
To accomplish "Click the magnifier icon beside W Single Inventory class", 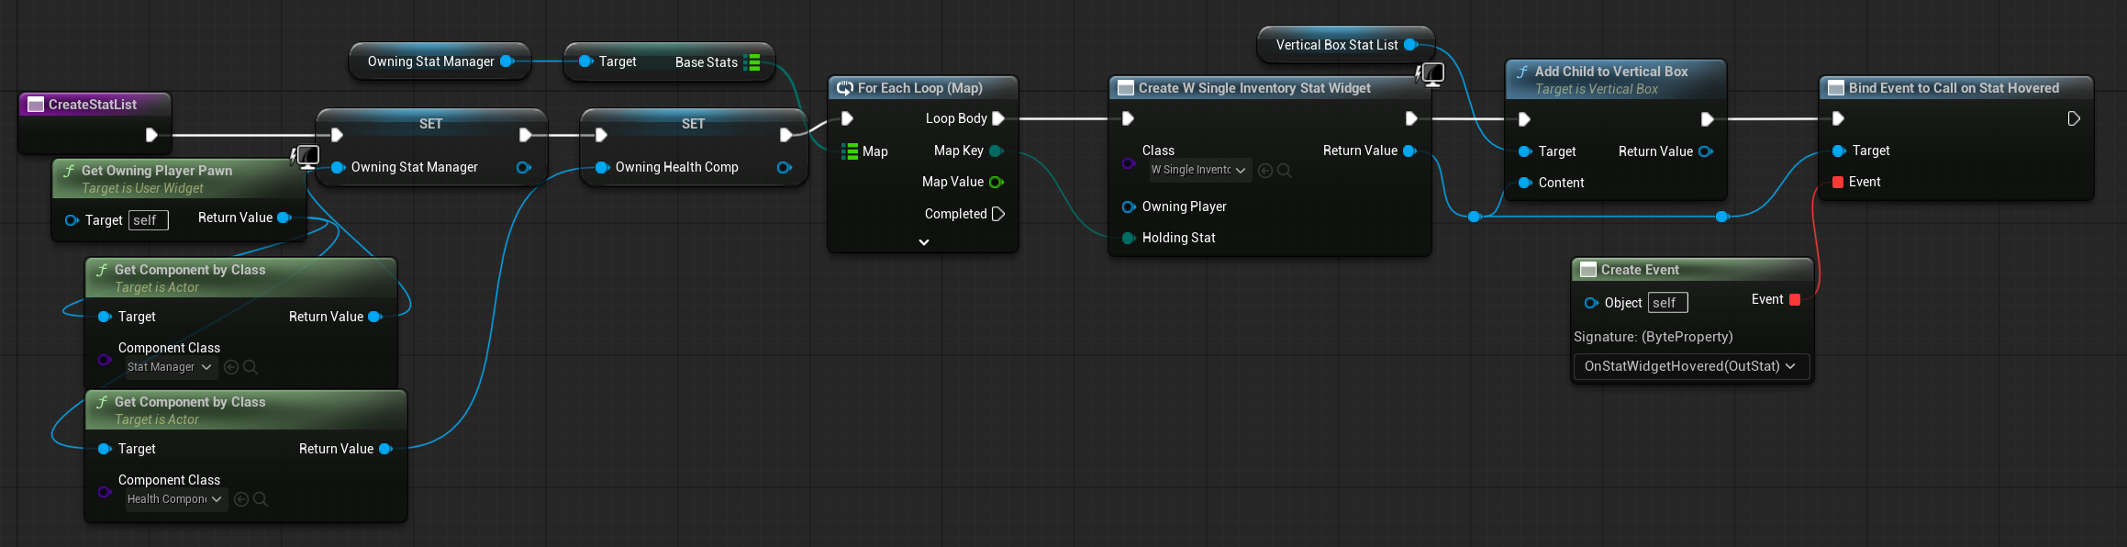I will click(1285, 171).
